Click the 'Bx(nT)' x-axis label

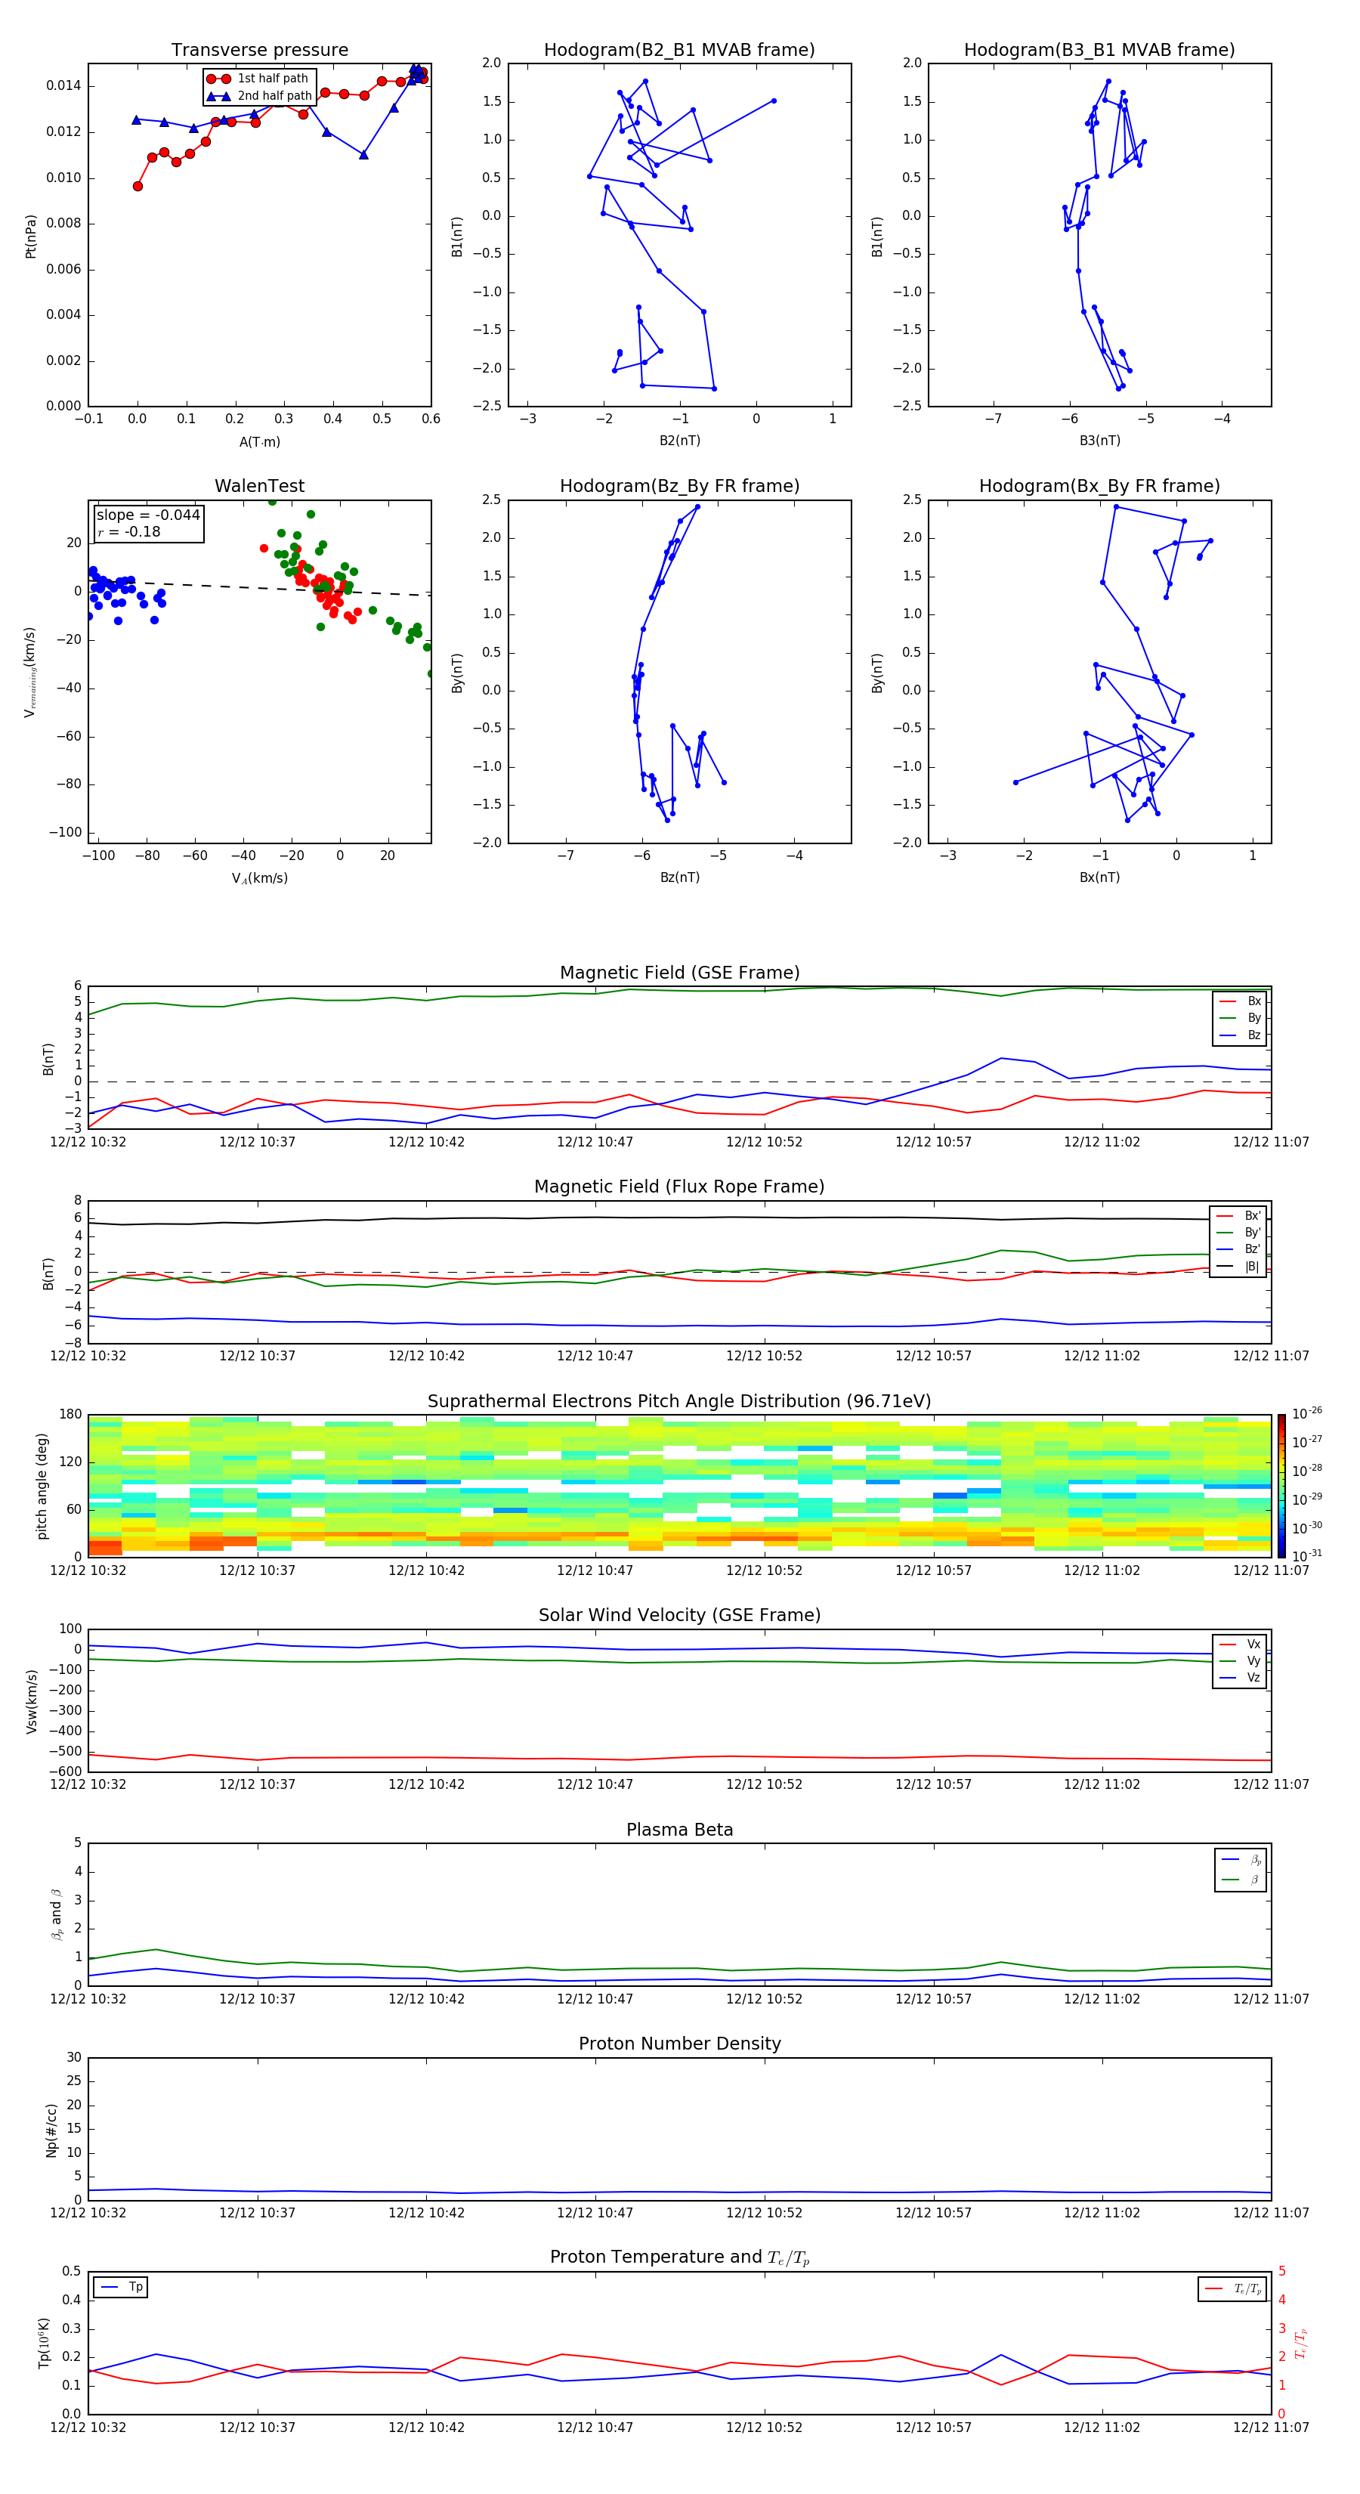(x=1099, y=877)
